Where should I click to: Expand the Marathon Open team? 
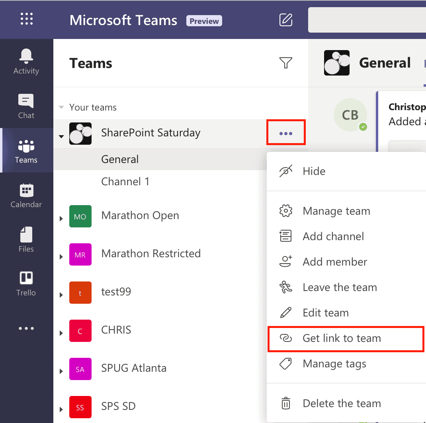[61, 217]
